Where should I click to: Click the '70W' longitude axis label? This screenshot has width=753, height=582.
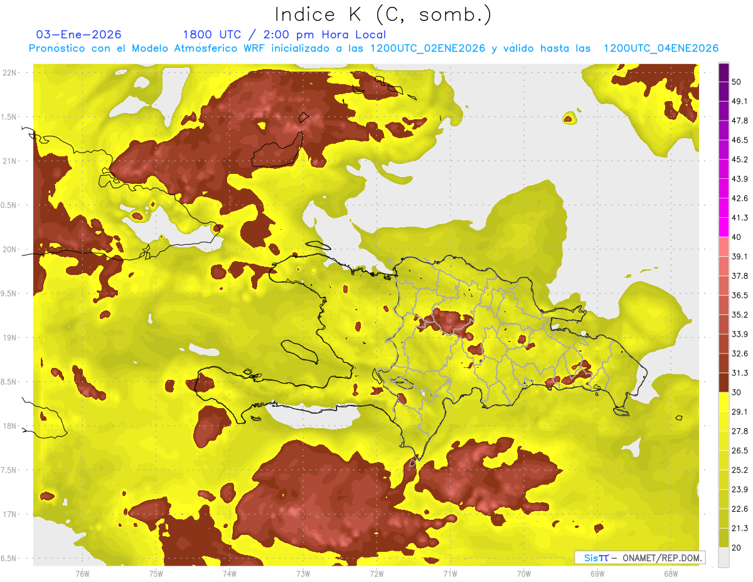click(x=523, y=573)
